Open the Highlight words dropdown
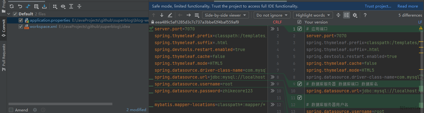The image size is (424, 113). 313,15
